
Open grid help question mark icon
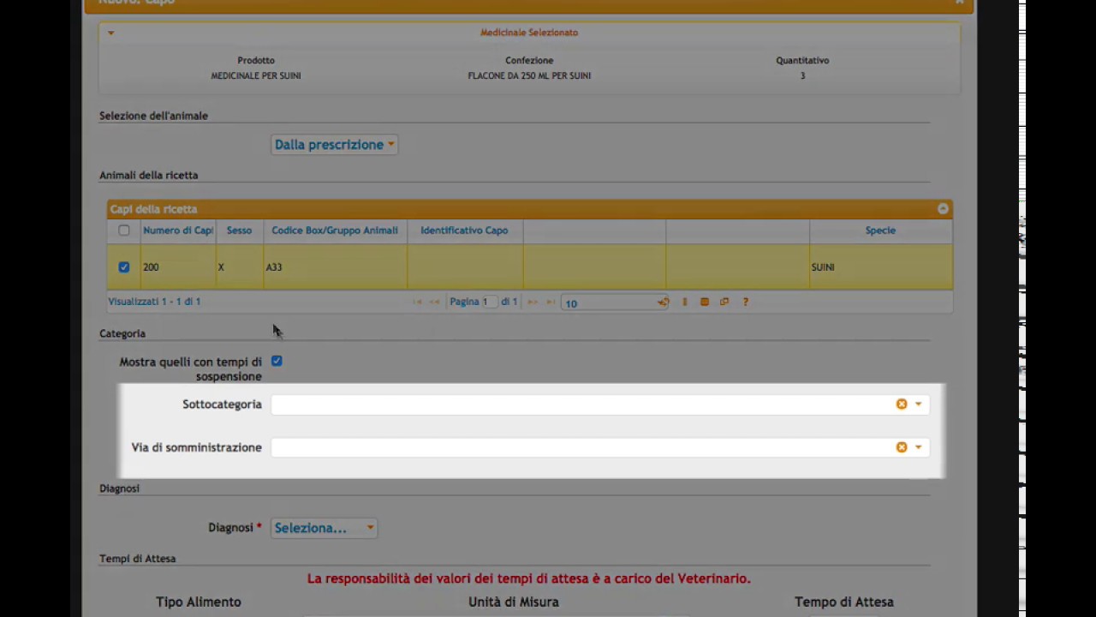click(746, 303)
